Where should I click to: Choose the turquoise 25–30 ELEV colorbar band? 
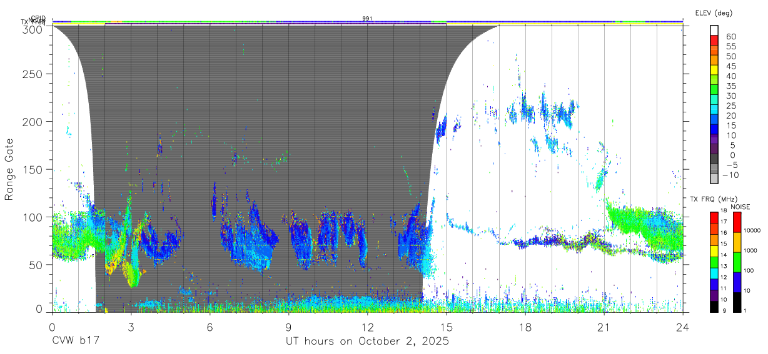pos(715,101)
